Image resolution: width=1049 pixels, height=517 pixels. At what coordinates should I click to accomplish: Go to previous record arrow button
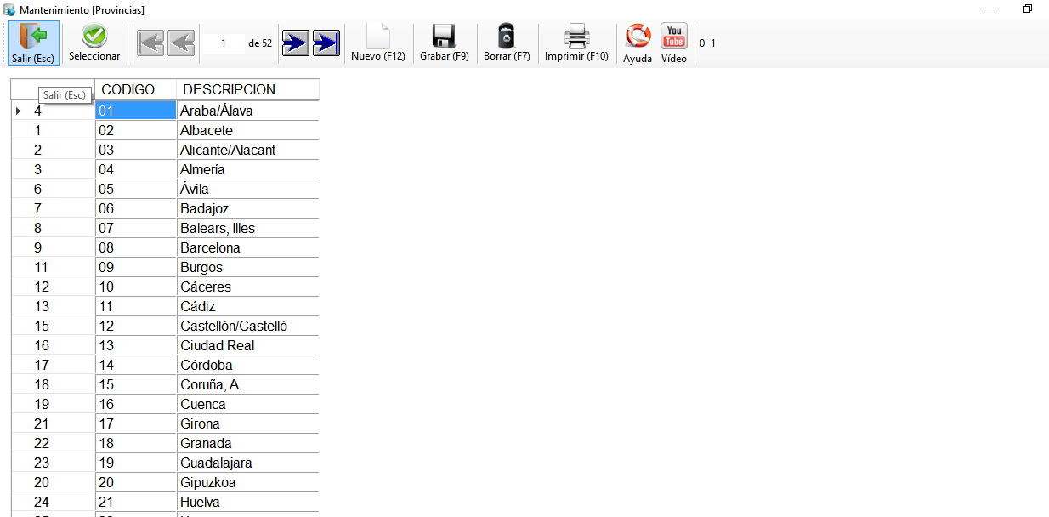[181, 43]
